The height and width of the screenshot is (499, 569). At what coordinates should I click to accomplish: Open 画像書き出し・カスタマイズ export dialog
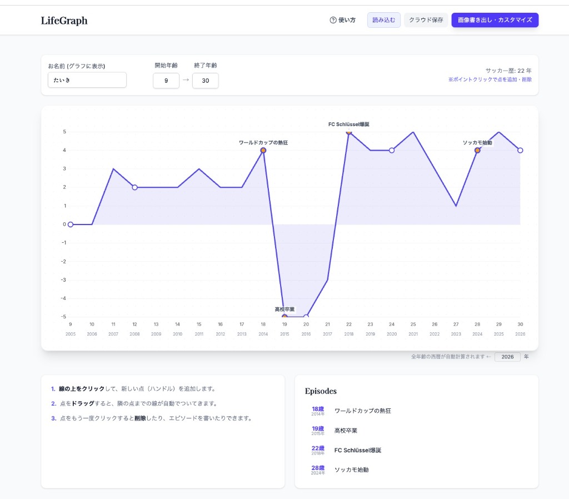pos(495,20)
